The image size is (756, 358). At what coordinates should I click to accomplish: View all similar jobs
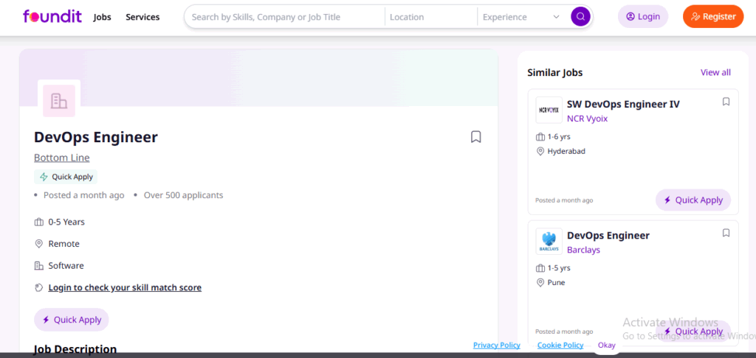pos(715,72)
